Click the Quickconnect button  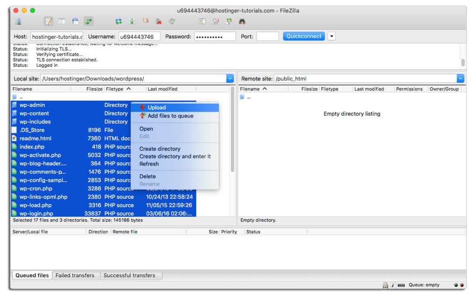click(304, 36)
